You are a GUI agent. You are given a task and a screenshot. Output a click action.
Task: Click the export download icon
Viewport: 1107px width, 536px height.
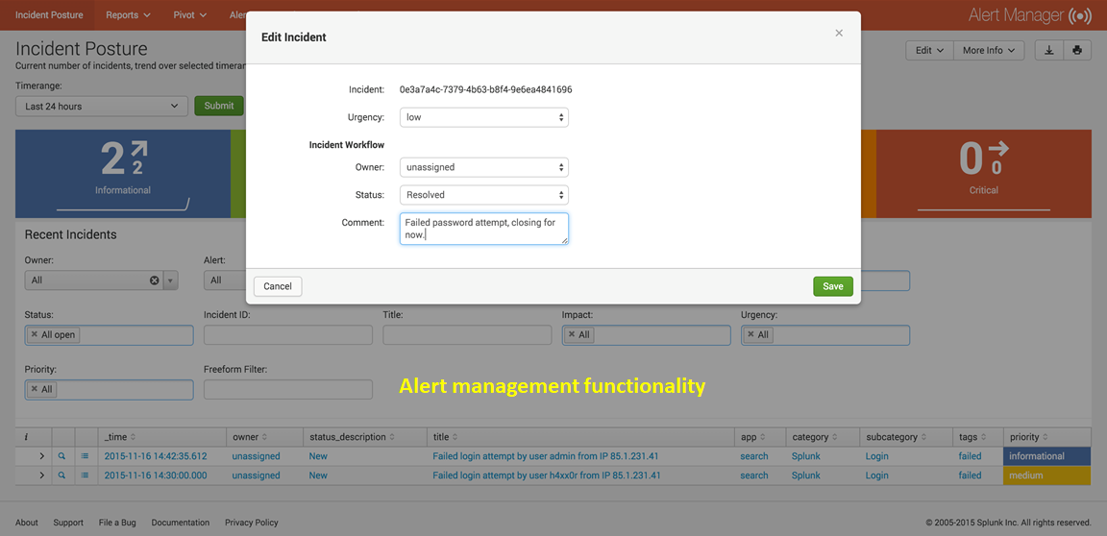pyautogui.click(x=1048, y=50)
